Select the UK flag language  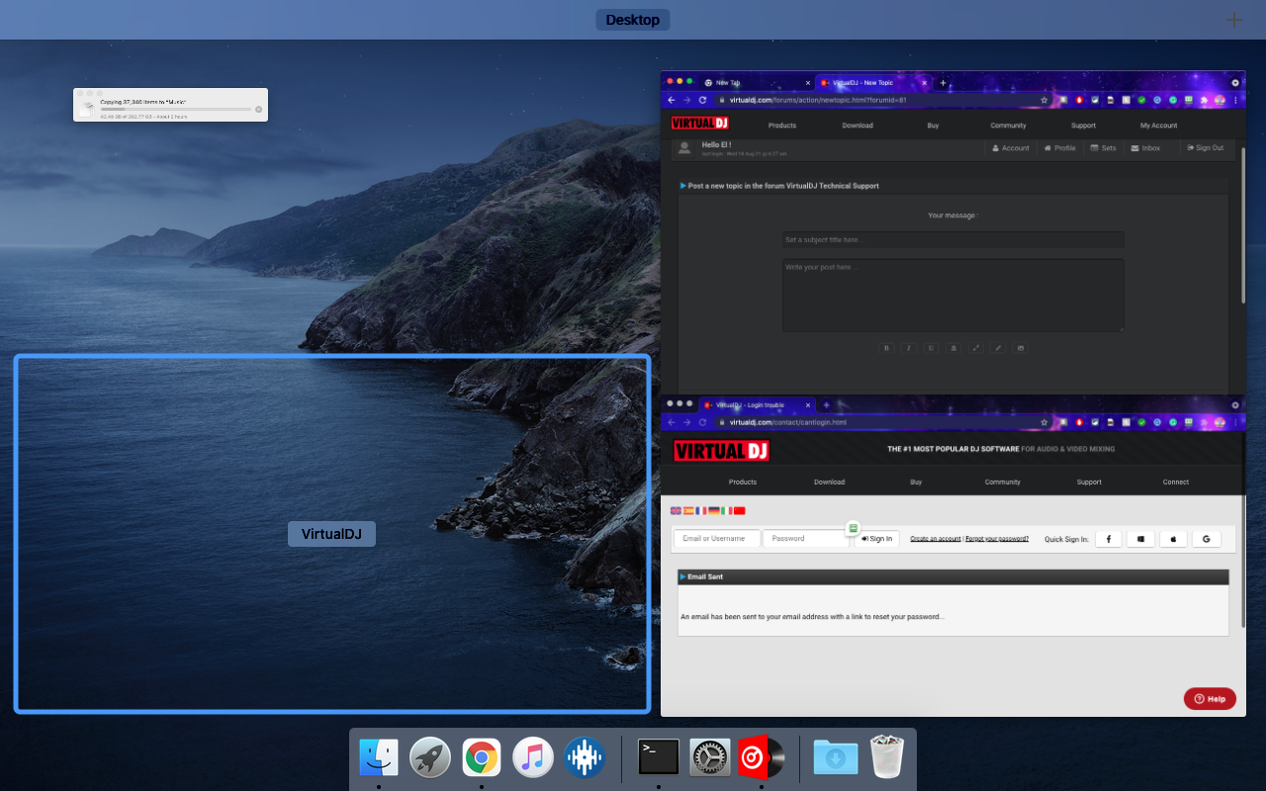tap(677, 511)
